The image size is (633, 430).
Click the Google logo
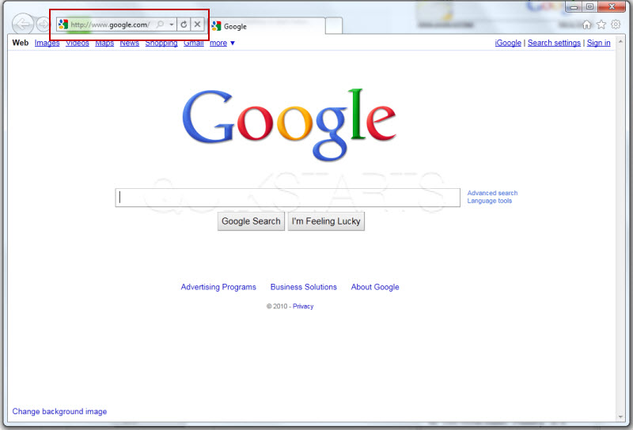[x=289, y=125]
